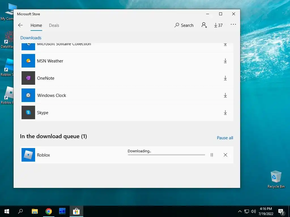Viewport: 290px width, 217px height.
Task: Cancel the Roblox download
Action: [x=225, y=155]
